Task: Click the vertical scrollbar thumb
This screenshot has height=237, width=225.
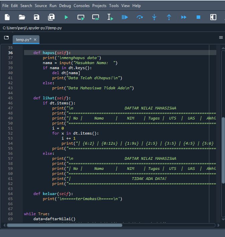Action: [x=223, y=150]
